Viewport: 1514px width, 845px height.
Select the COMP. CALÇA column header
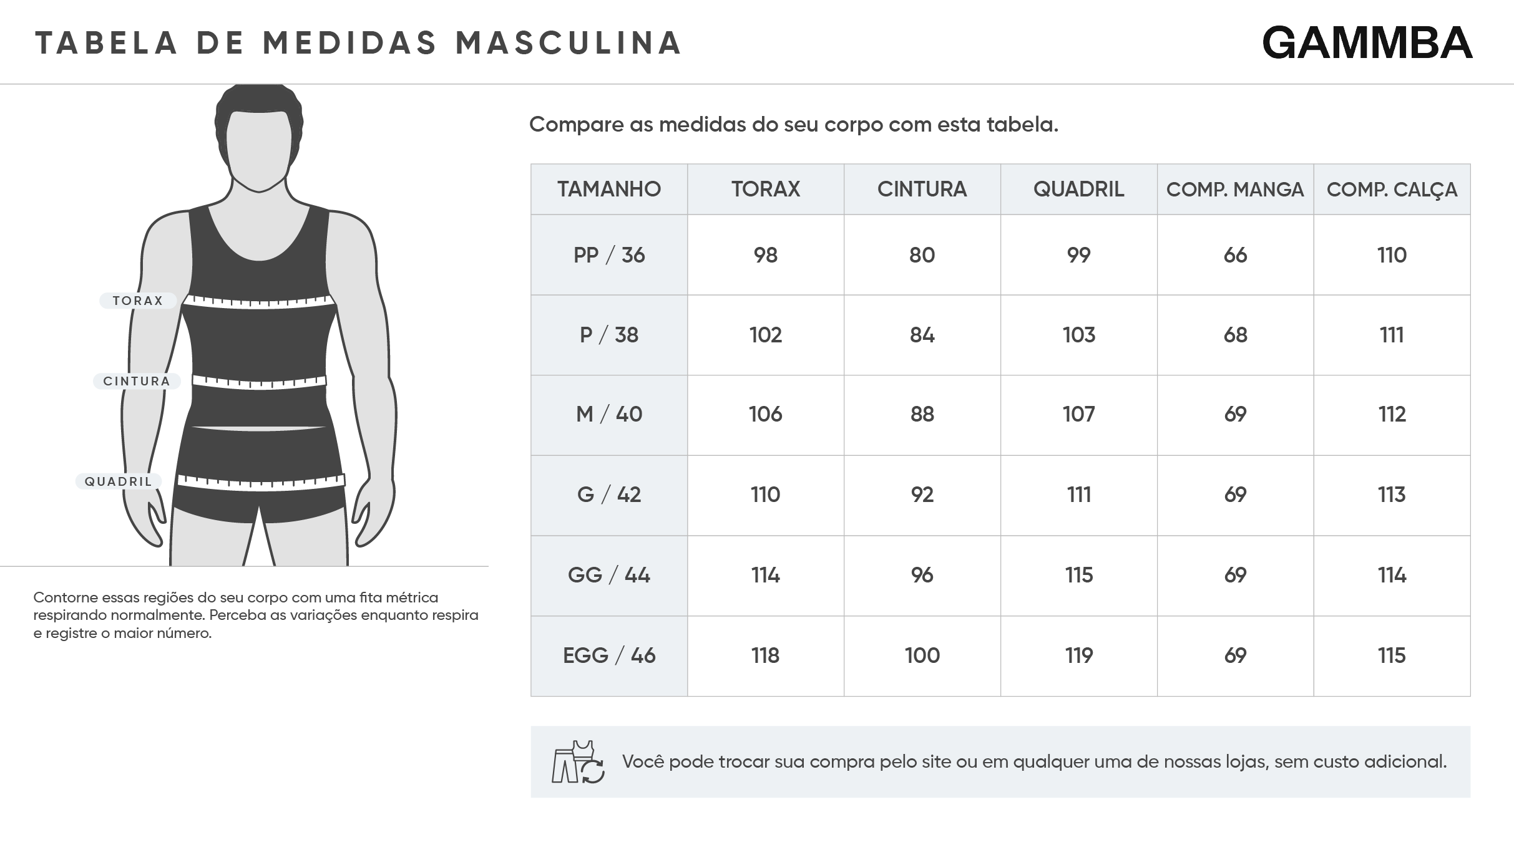click(x=1392, y=189)
